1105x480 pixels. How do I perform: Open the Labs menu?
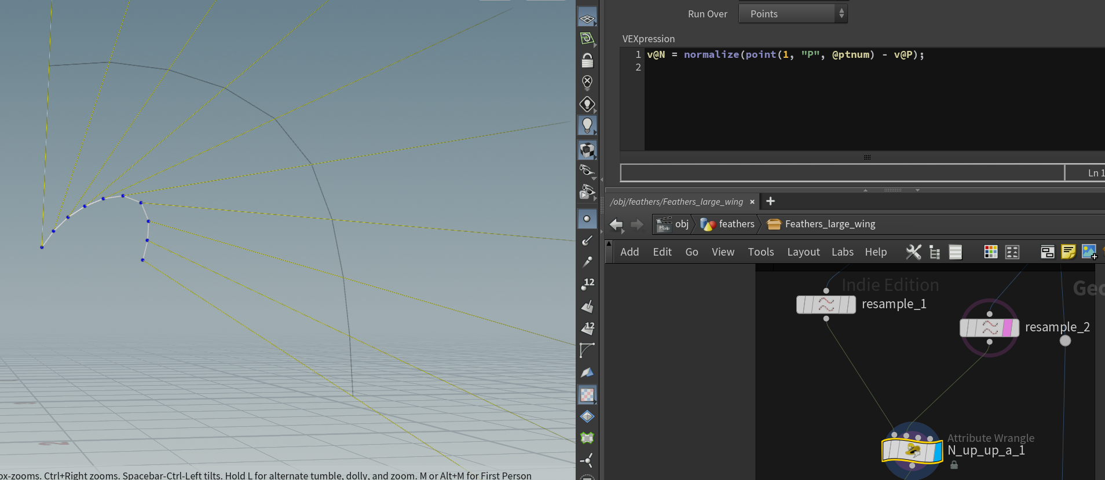[x=842, y=252]
